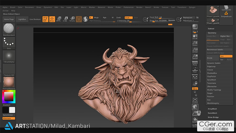Expand the ArrayMesh section
The width and height of the screenshot is (236, 133).
[x=212, y=109]
